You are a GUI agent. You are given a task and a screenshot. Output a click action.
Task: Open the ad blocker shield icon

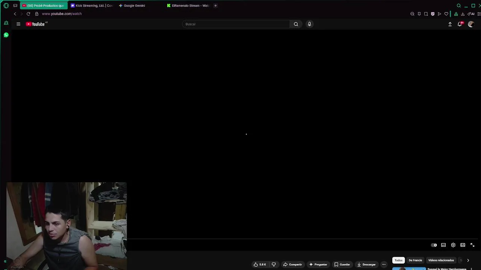pyautogui.click(x=433, y=14)
